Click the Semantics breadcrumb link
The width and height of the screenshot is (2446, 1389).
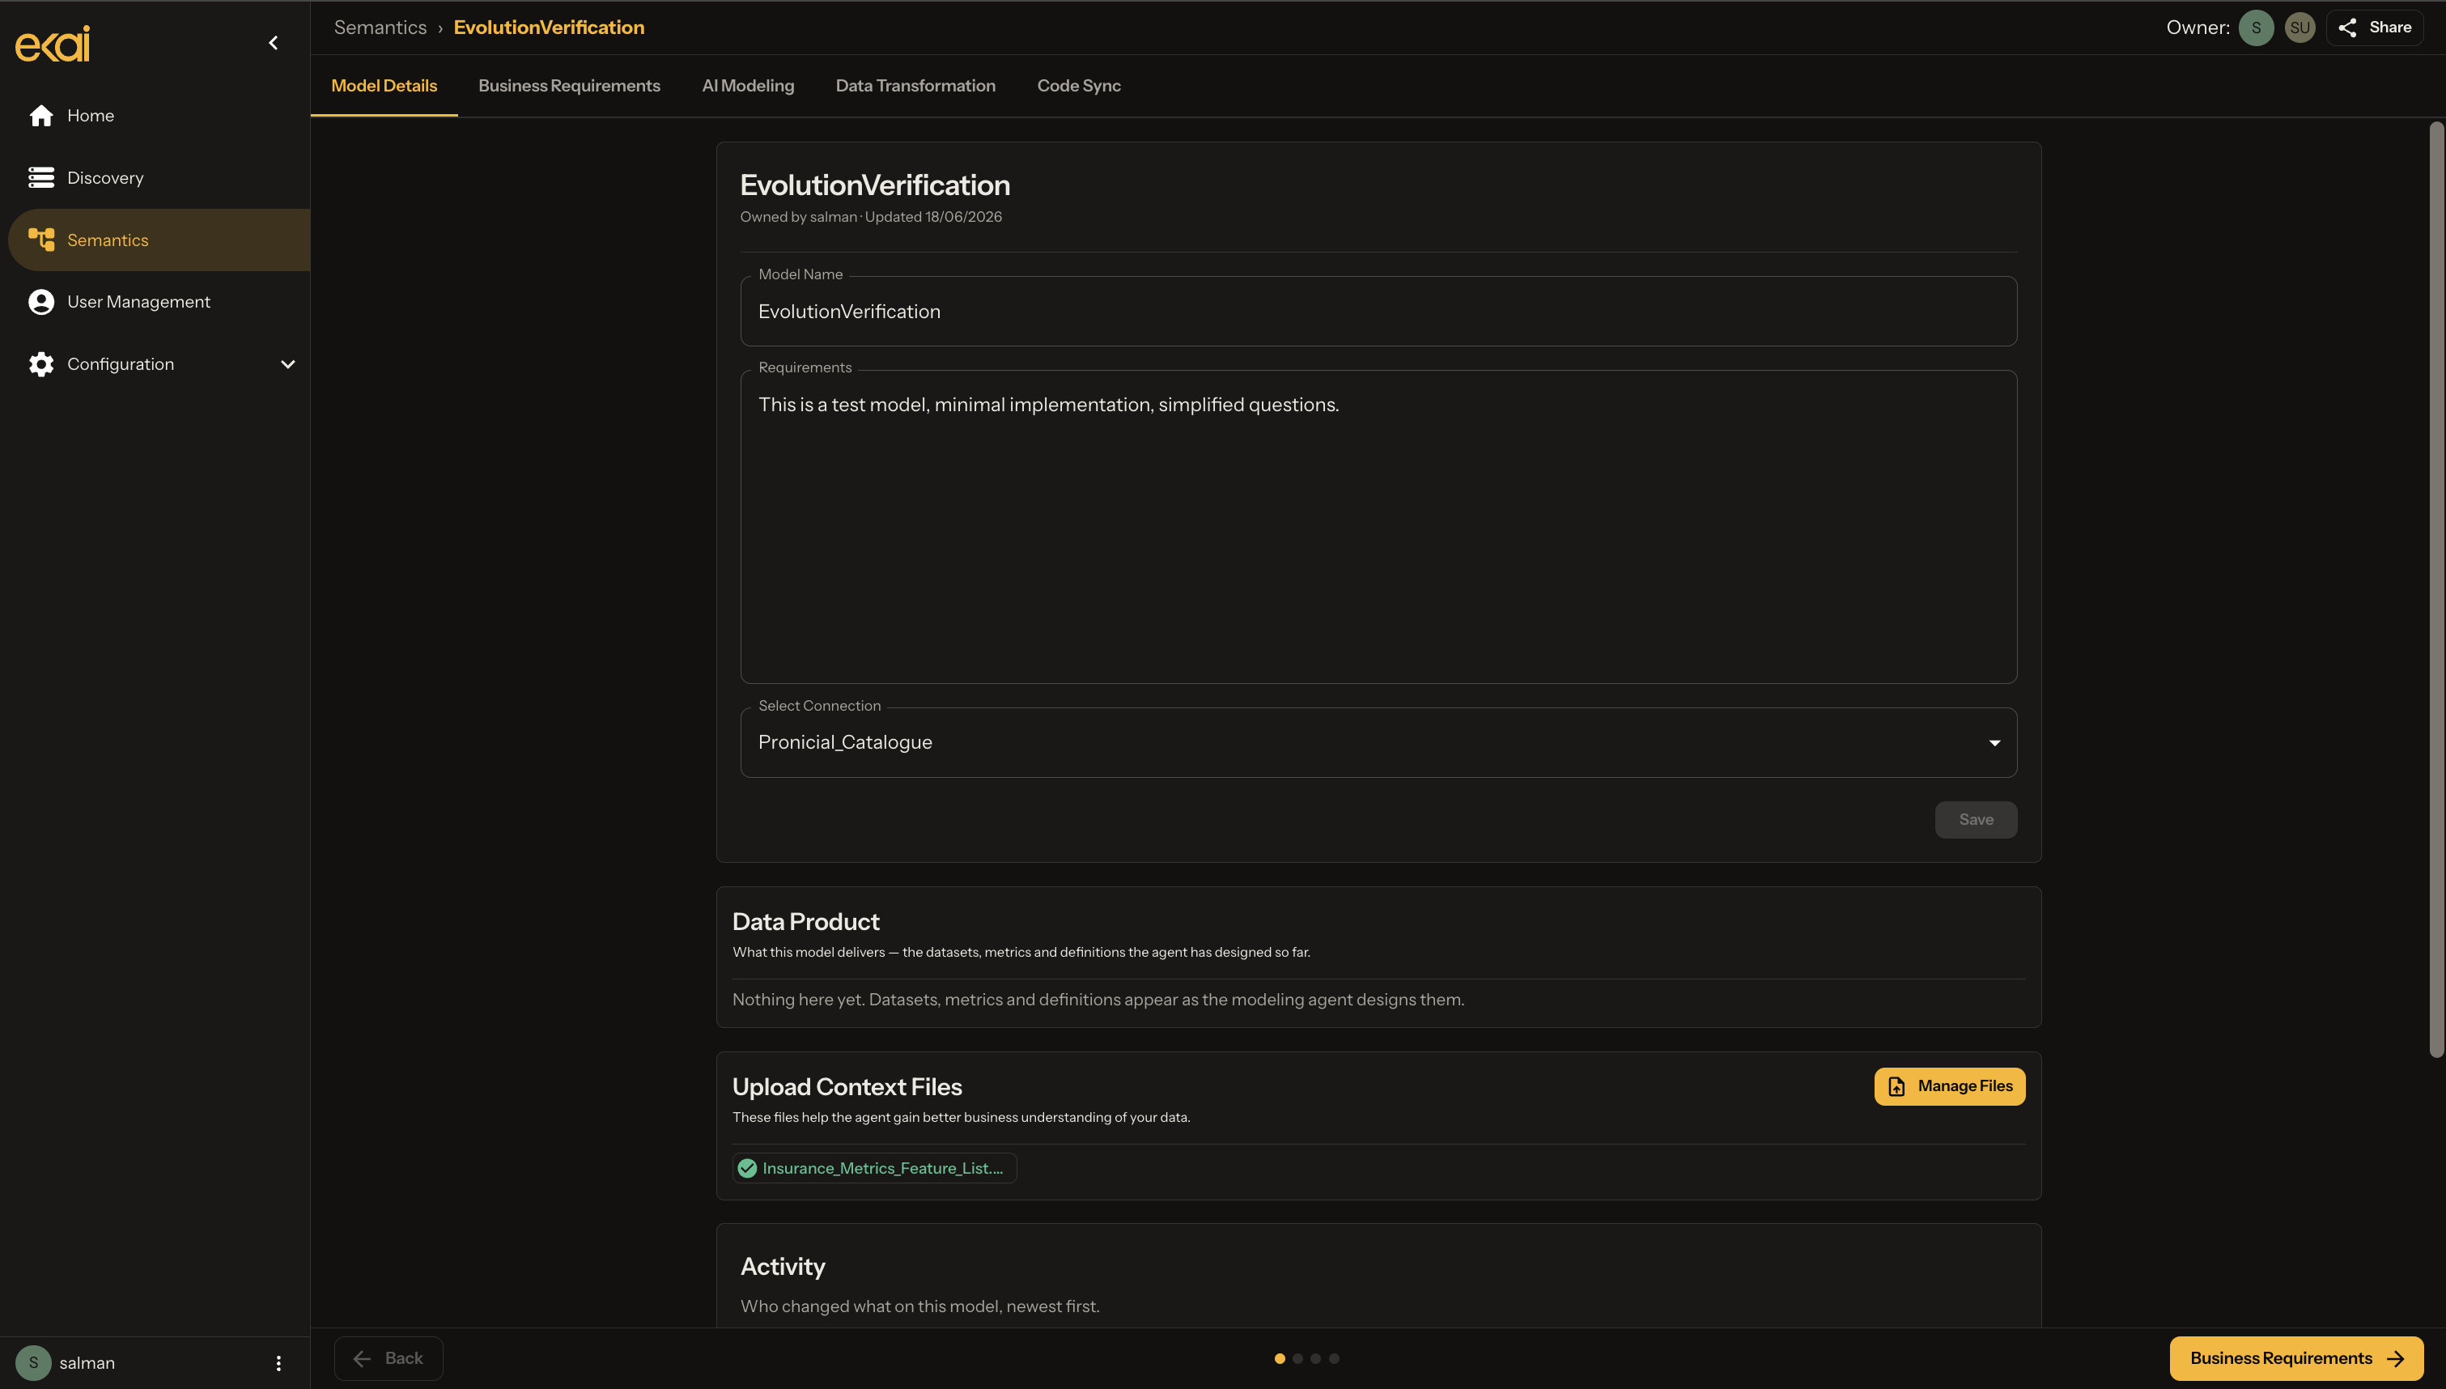380,28
